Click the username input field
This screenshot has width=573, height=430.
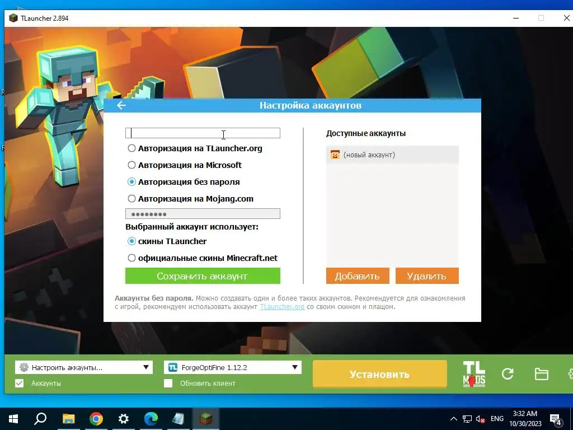203,133
